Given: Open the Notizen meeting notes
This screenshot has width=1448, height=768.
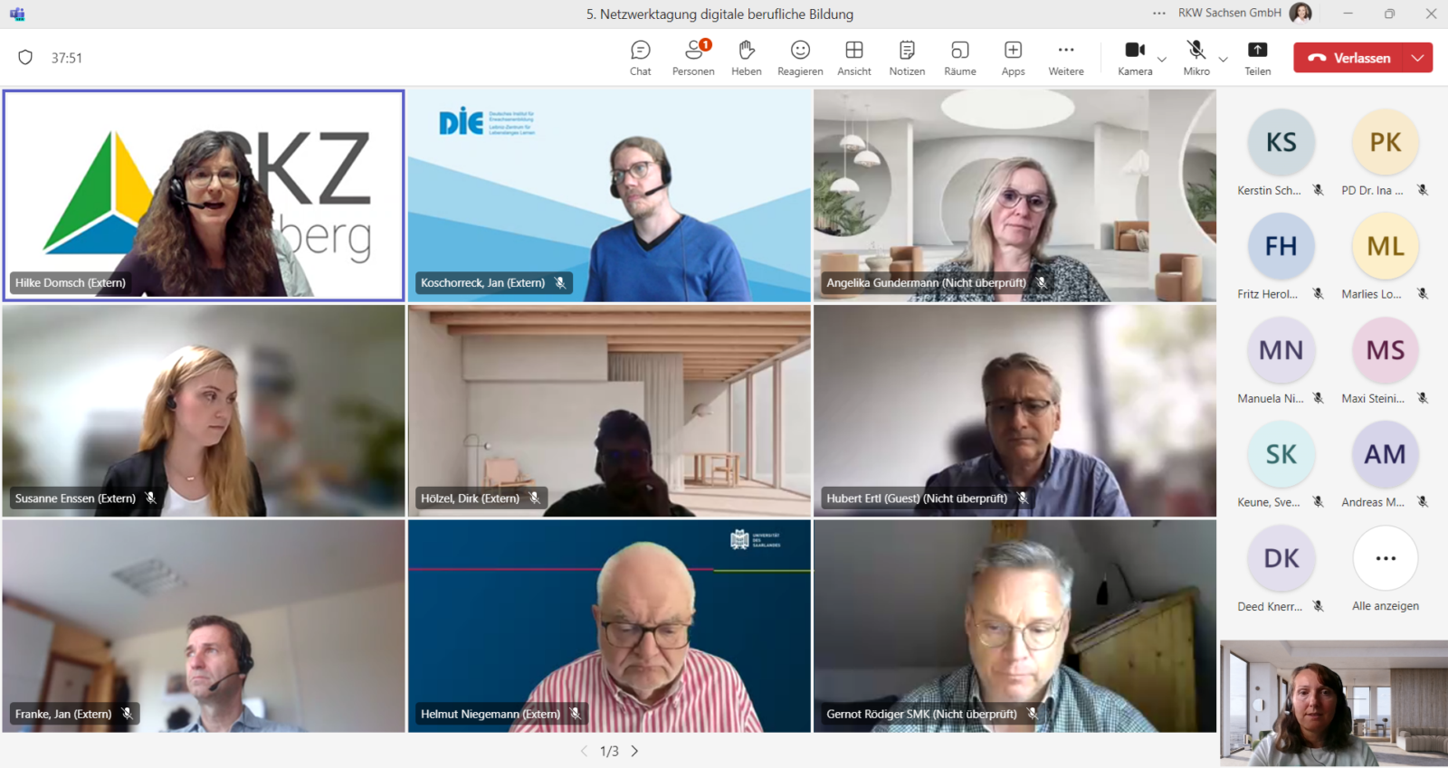Looking at the screenshot, I should click(x=907, y=58).
